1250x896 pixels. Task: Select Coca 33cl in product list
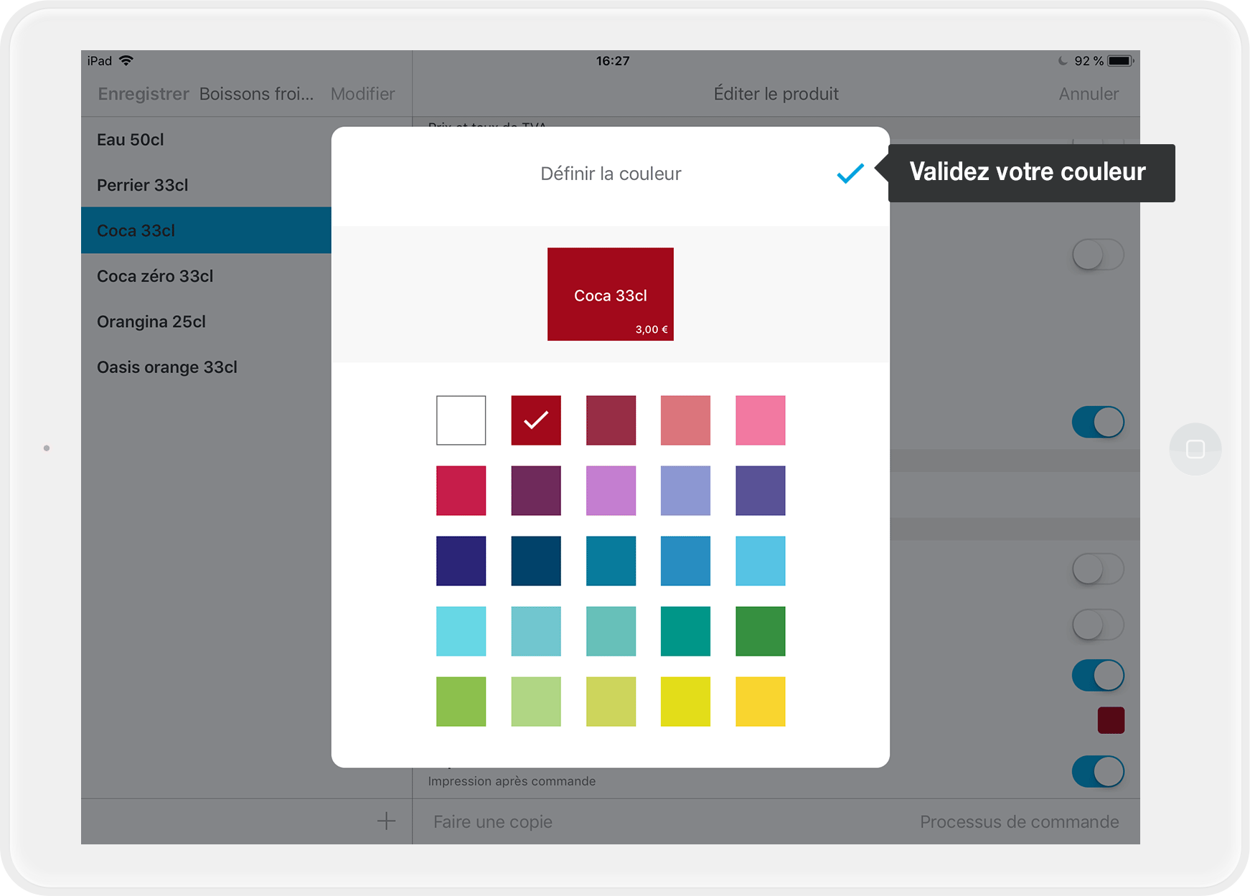(206, 230)
